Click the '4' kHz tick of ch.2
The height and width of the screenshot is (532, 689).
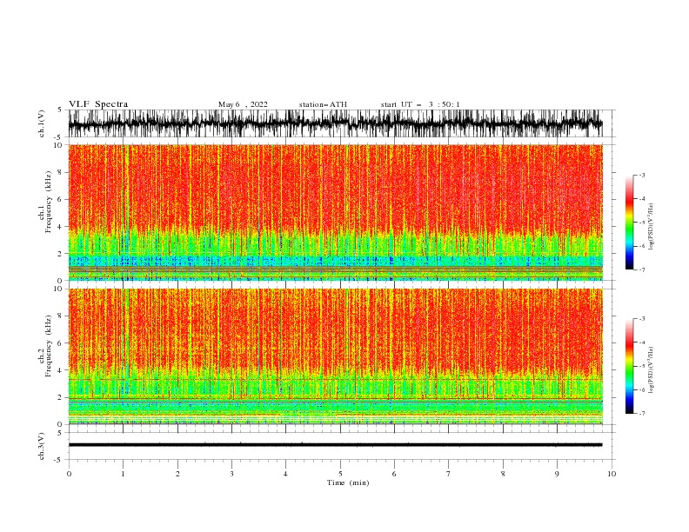60,370
